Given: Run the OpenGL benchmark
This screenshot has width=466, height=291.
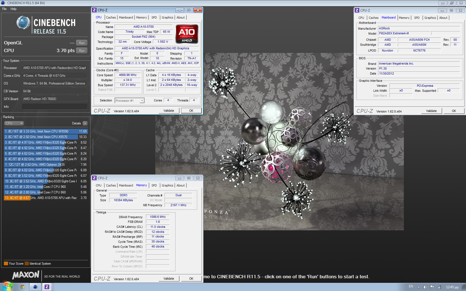Looking at the screenshot, I should pyautogui.click(x=82, y=43).
